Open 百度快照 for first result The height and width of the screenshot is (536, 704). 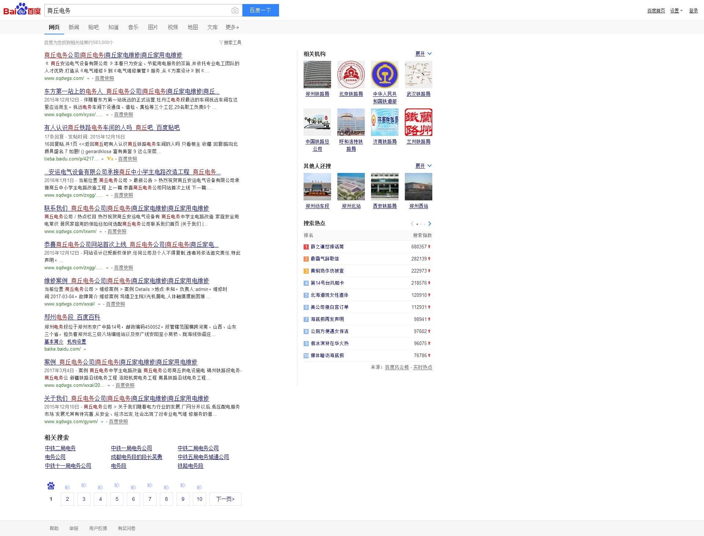[104, 78]
